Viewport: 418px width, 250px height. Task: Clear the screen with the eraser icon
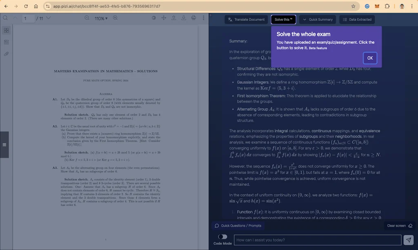pos(410,225)
